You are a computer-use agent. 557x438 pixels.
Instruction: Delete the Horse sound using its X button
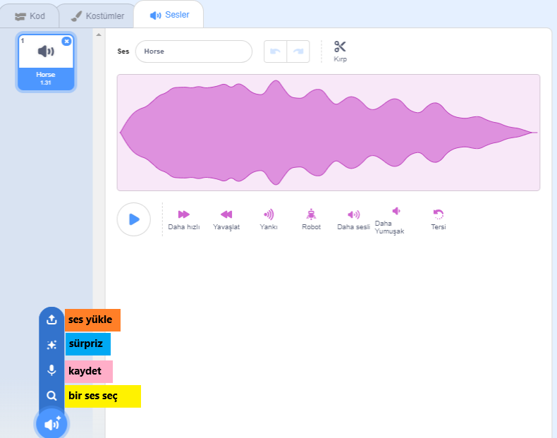(x=67, y=41)
